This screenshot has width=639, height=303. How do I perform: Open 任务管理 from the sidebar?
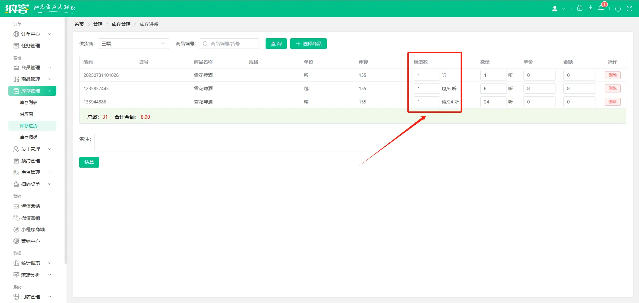31,46
